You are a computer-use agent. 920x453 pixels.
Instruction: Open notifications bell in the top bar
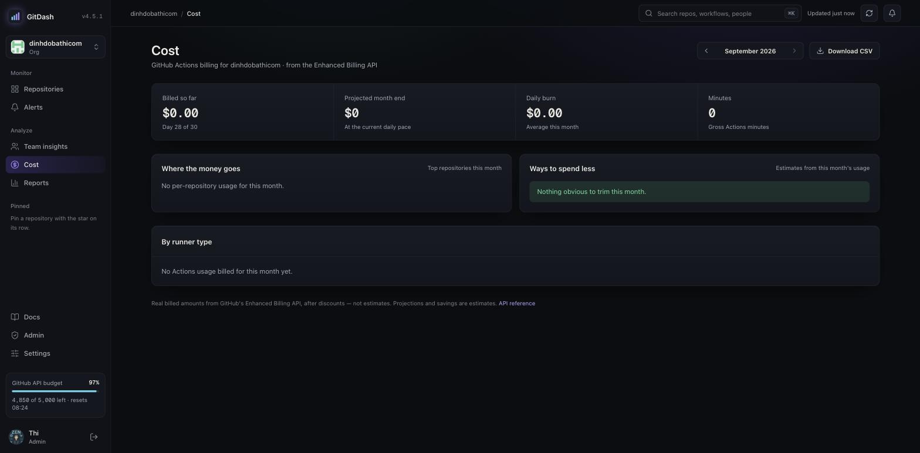(892, 13)
